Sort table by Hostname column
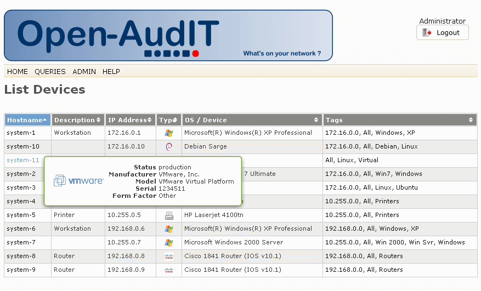Screen dimensions: 481x291 click(x=27, y=120)
